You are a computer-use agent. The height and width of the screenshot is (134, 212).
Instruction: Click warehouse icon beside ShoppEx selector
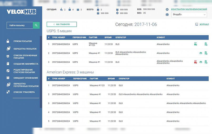pyautogui.click(x=167, y=15)
